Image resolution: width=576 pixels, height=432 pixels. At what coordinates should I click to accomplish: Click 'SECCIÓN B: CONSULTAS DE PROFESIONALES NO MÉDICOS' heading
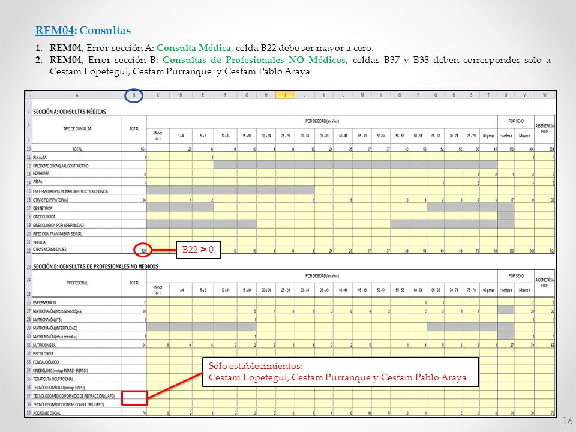(x=95, y=266)
